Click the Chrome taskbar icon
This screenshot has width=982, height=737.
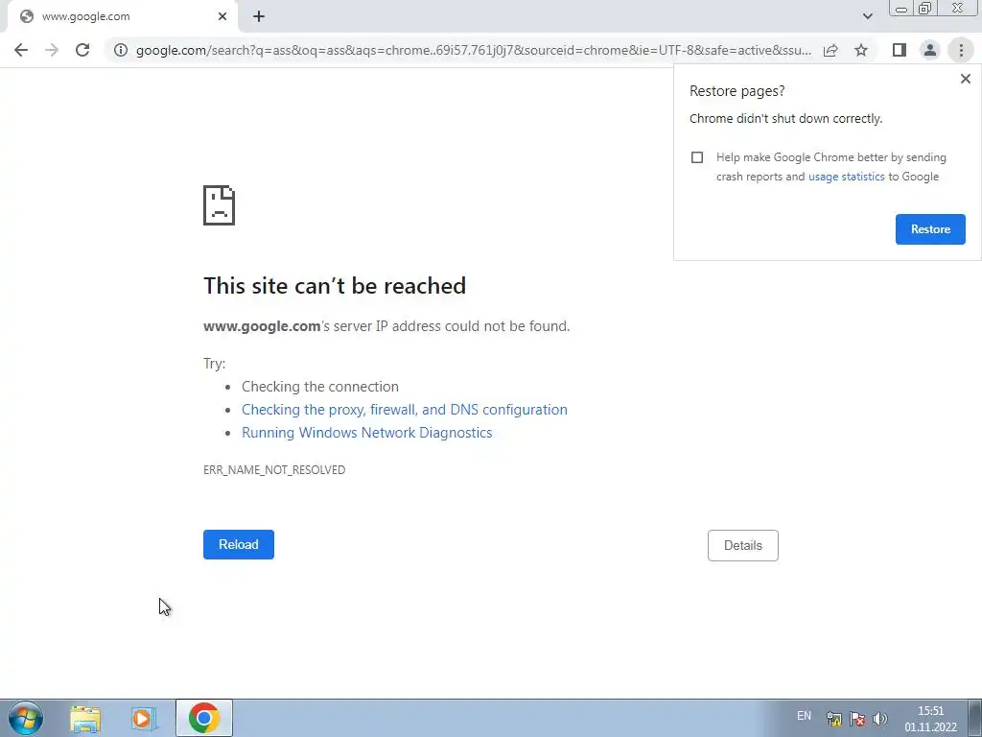point(204,718)
